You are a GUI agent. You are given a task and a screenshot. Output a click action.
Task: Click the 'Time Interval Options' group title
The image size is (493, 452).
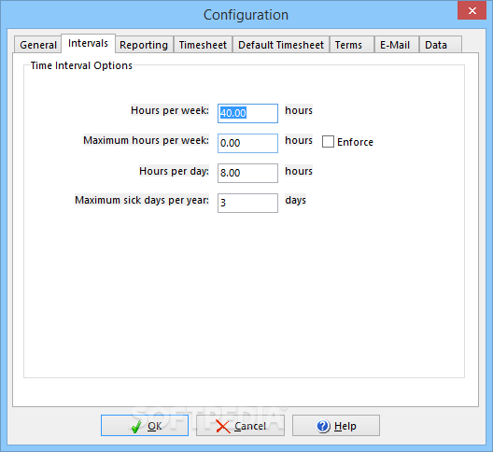(81, 65)
